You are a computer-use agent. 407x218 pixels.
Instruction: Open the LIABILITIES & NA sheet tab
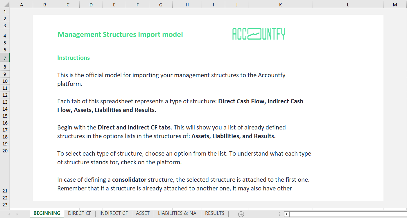point(177,213)
